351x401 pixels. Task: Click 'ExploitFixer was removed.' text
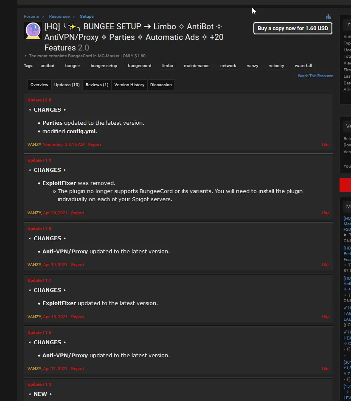tap(79, 183)
